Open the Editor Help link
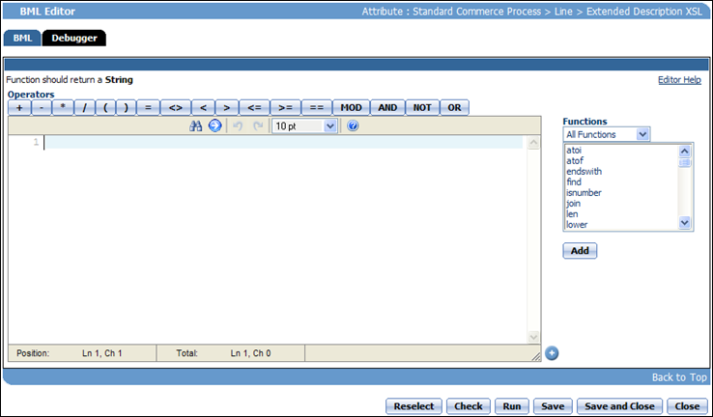The width and height of the screenshot is (713, 417). click(x=679, y=80)
